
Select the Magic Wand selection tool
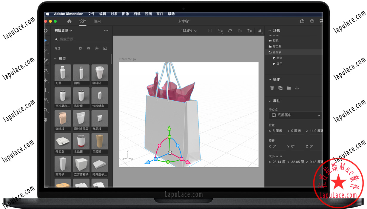pos(45,51)
